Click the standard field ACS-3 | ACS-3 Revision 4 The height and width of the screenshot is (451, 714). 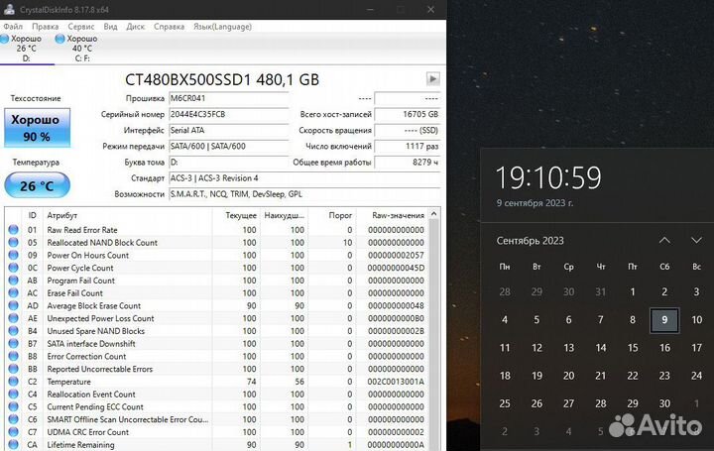tap(304, 178)
